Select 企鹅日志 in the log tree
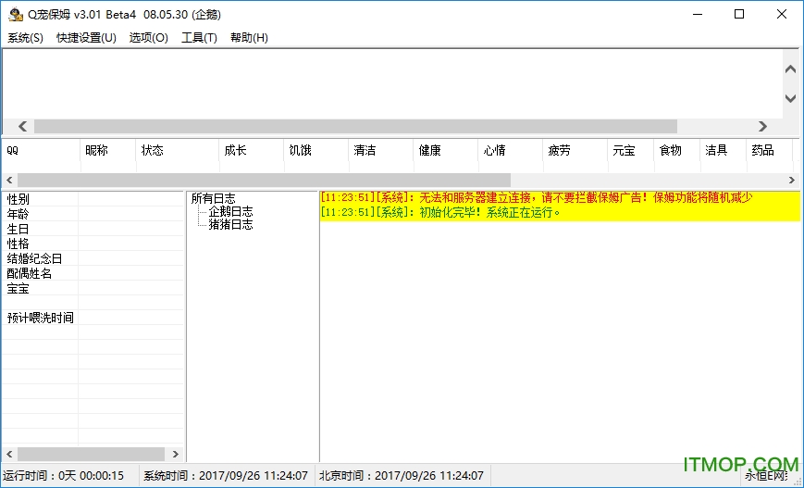 click(230, 211)
